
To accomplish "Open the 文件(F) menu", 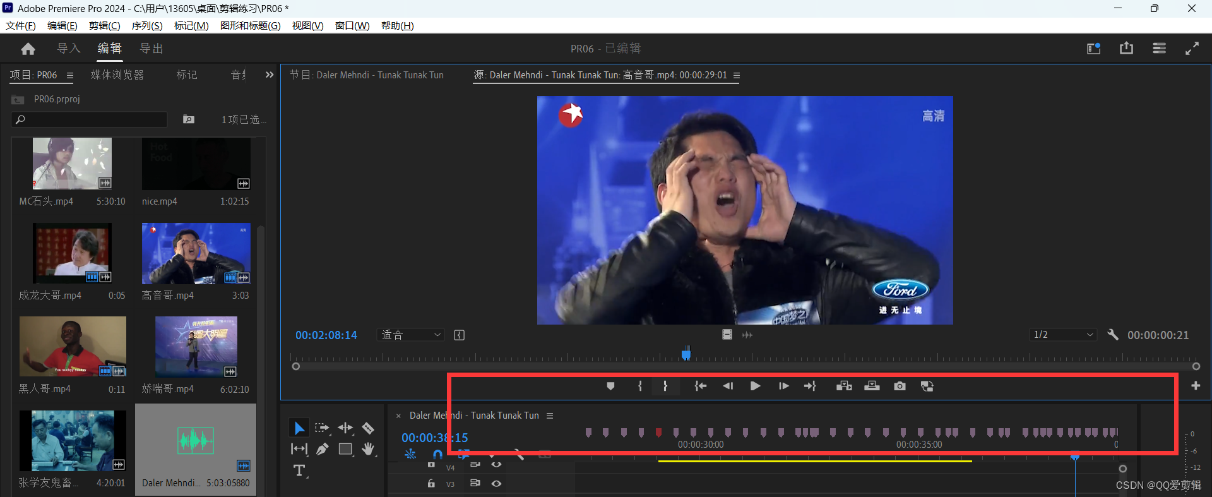I will point(20,25).
